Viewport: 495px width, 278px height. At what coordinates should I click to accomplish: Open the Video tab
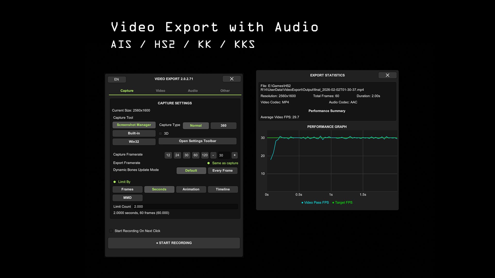pos(160,91)
